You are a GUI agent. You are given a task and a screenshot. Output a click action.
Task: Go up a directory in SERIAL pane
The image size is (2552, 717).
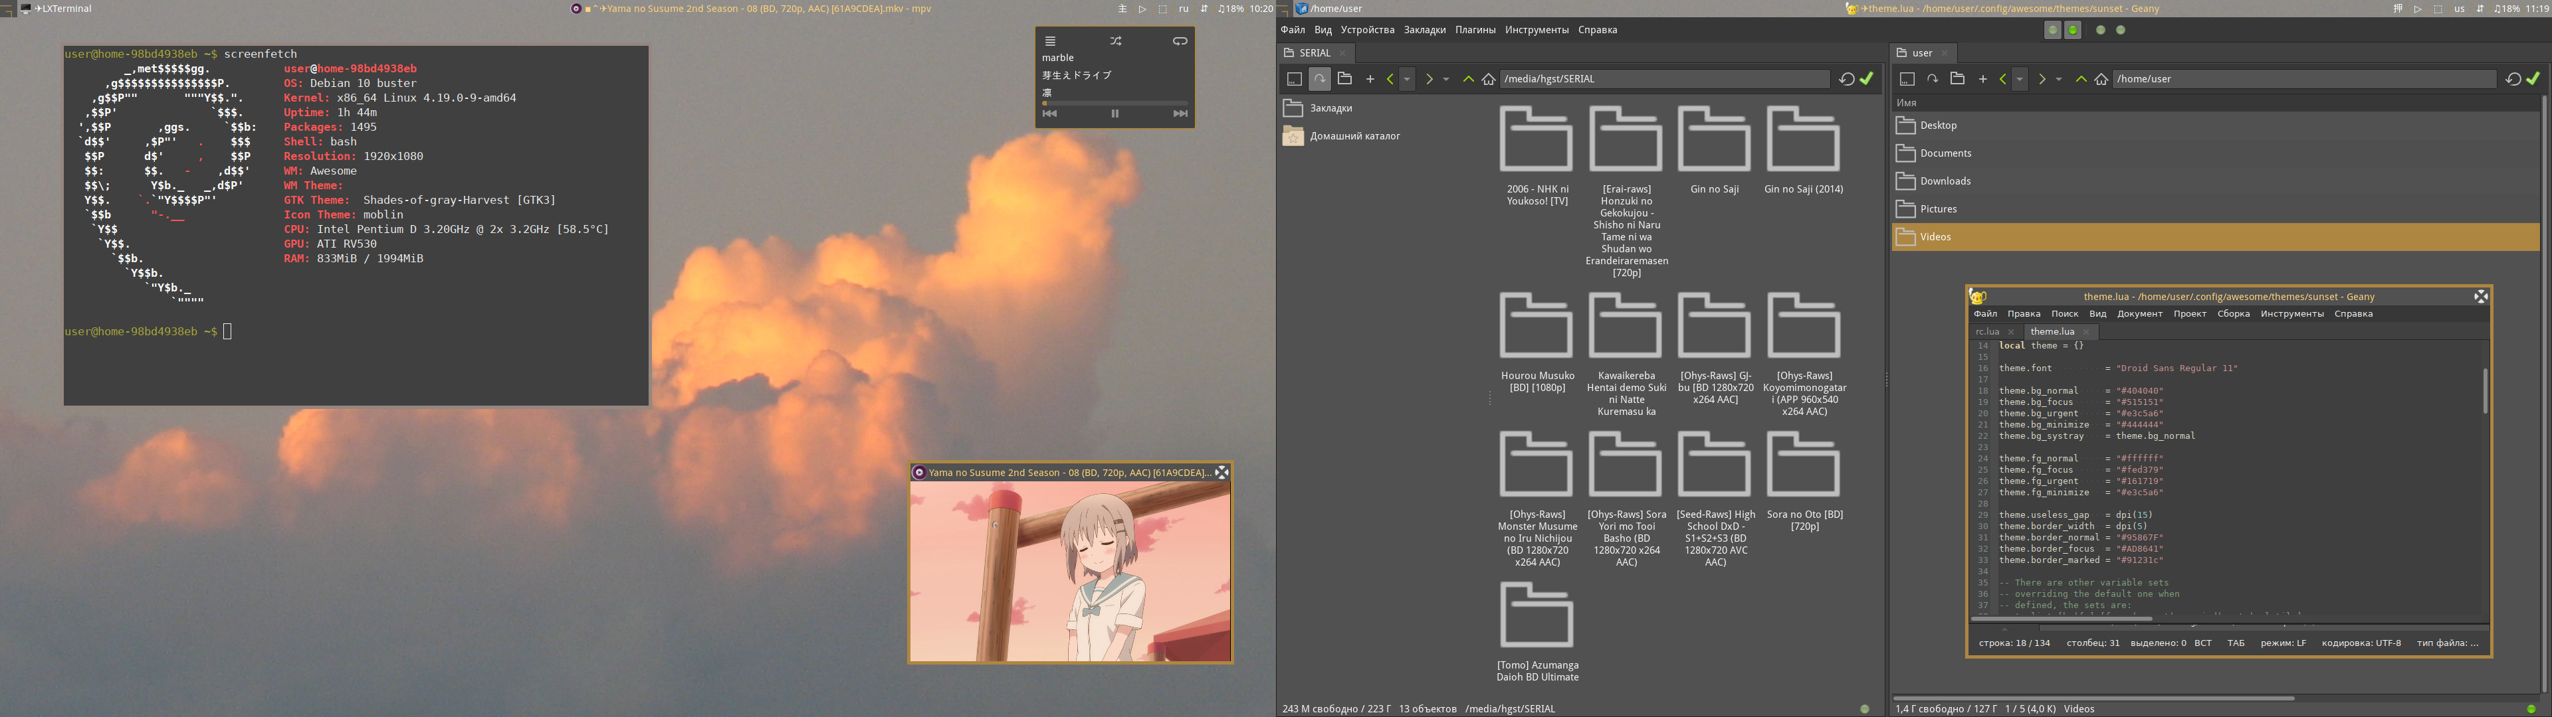pos(1468,79)
